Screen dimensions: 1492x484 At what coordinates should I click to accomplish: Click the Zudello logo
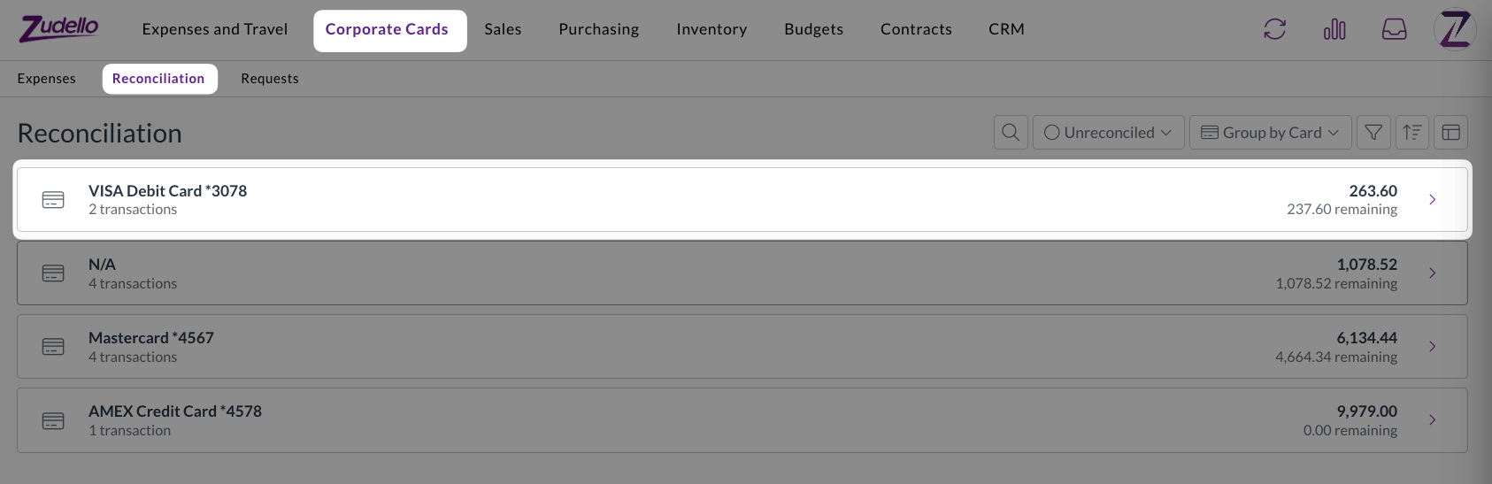point(59,28)
